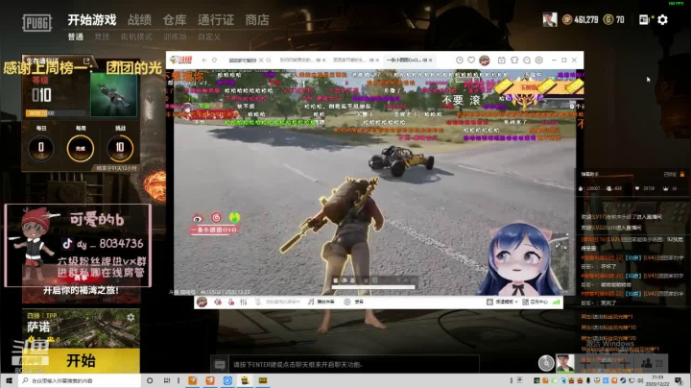
Task: Open the beauty filter circle icon
Action: (347, 302)
